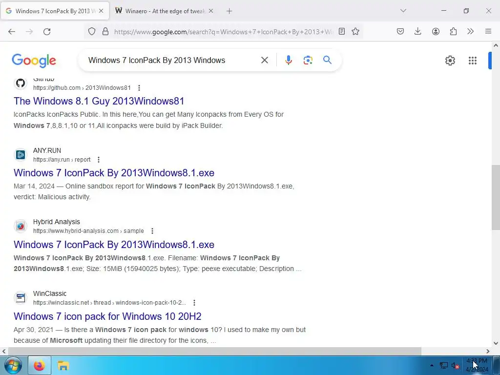Viewport: 500px width, 375px height.
Task: Close the Windows 7 IconPack tab
Action: pos(101,11)
